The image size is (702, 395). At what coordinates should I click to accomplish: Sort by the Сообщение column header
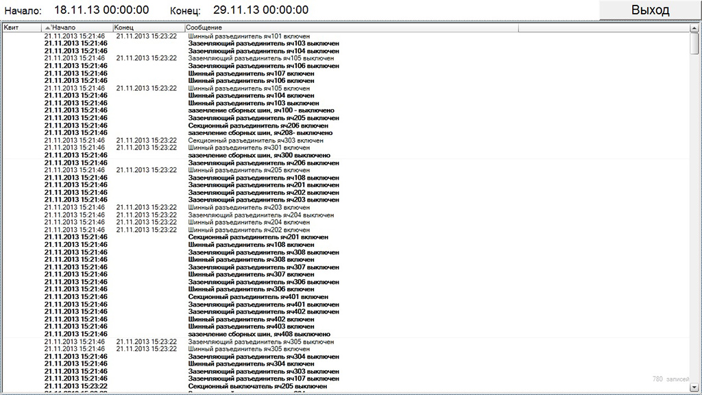coord(352,27)
